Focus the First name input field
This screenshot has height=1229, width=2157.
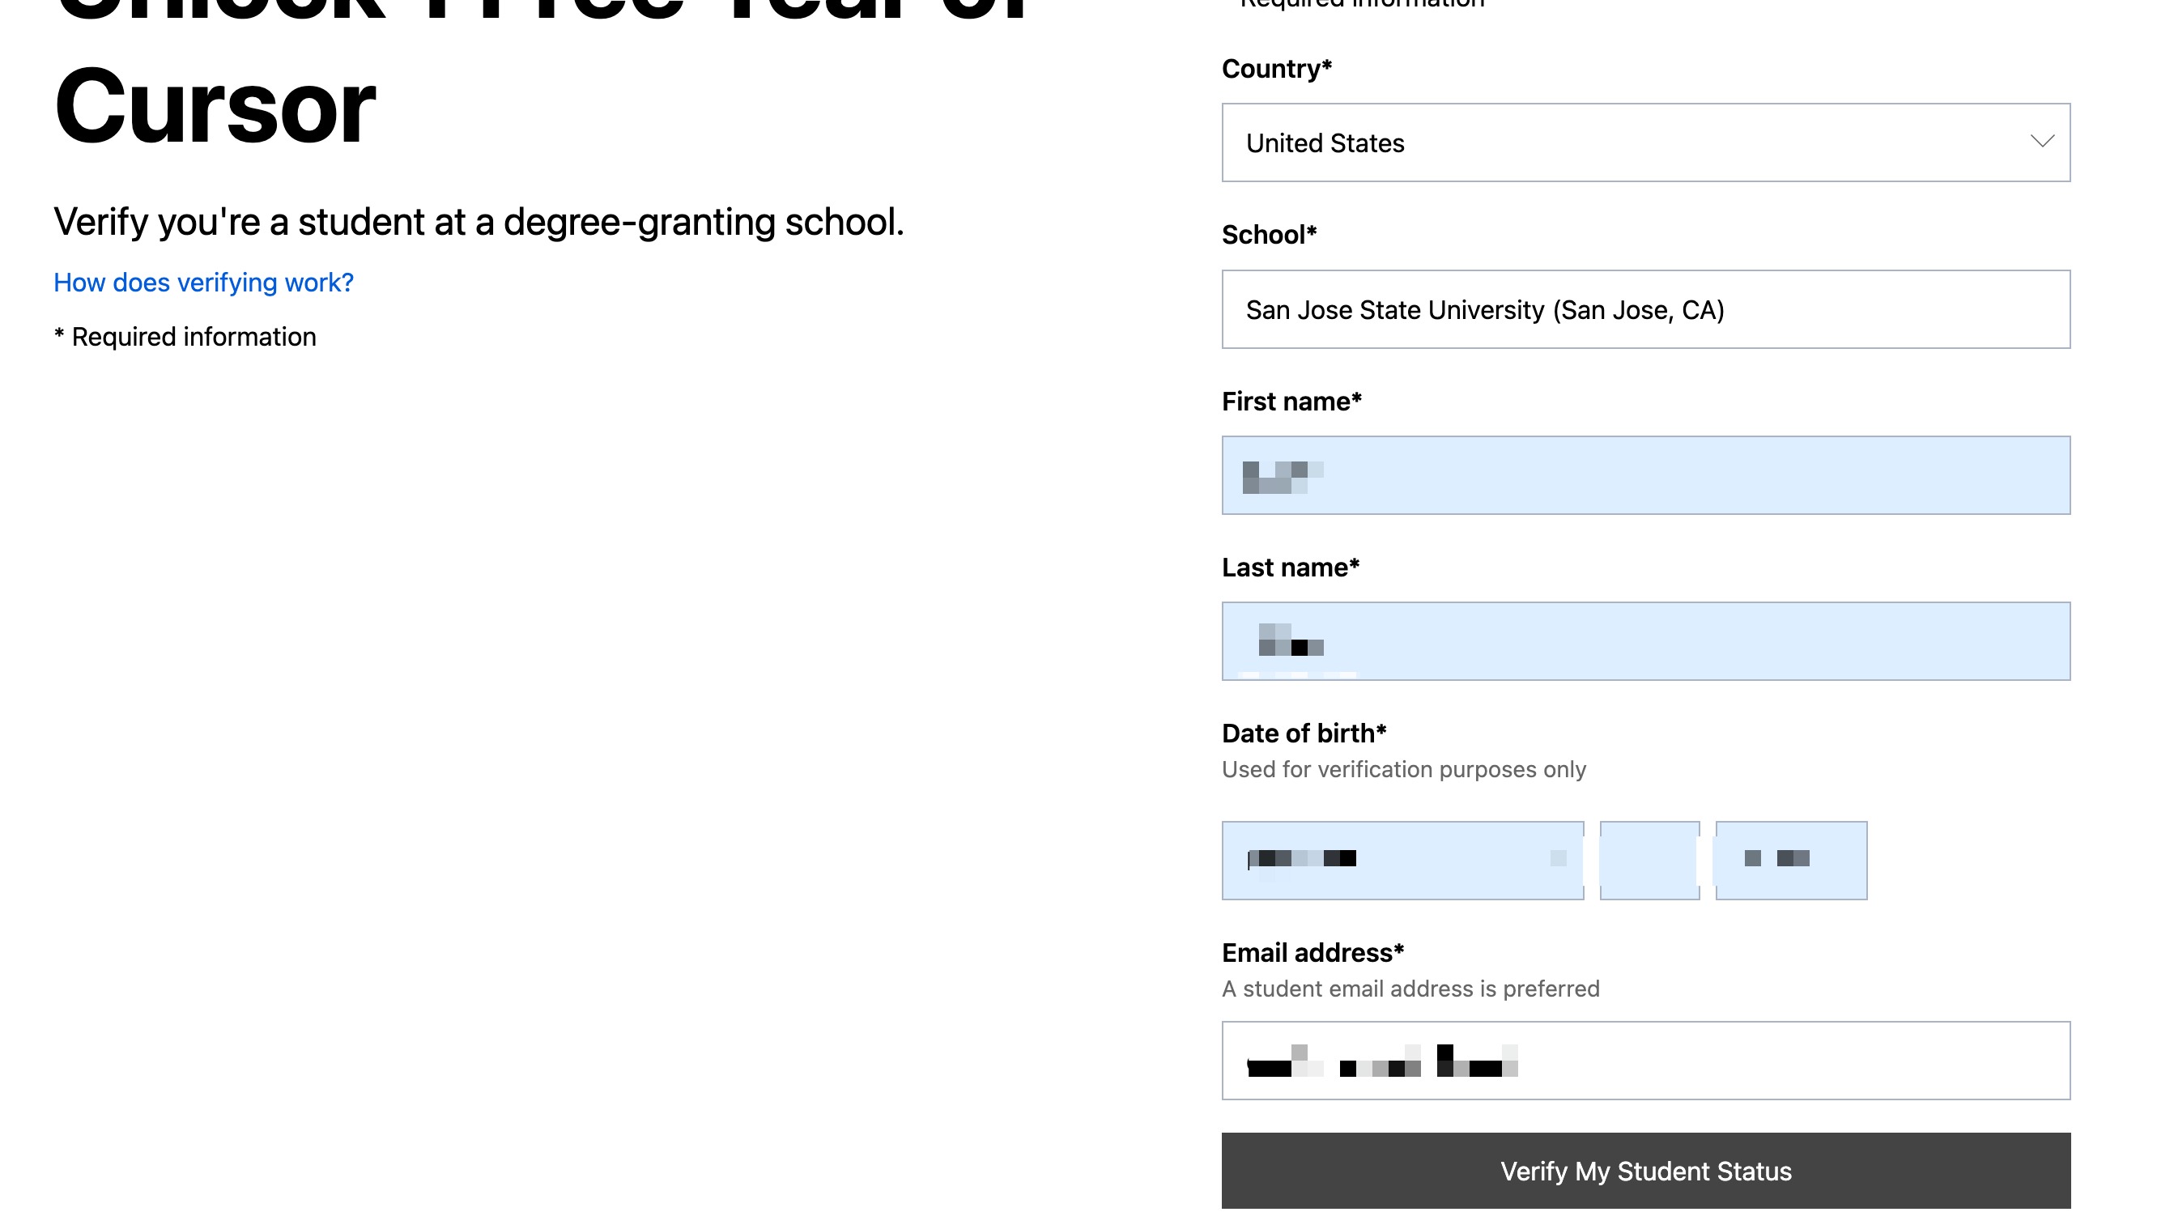pos(1644,475)
